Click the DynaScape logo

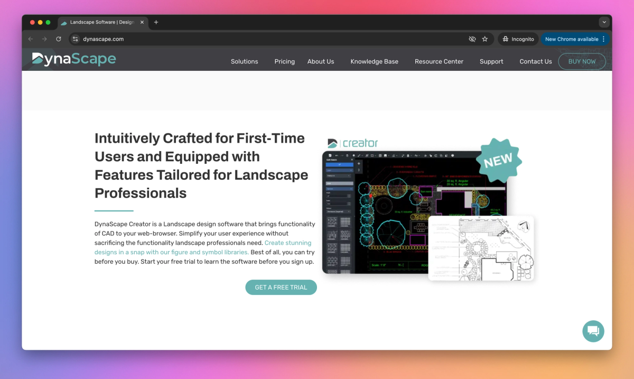coord(74,59)
